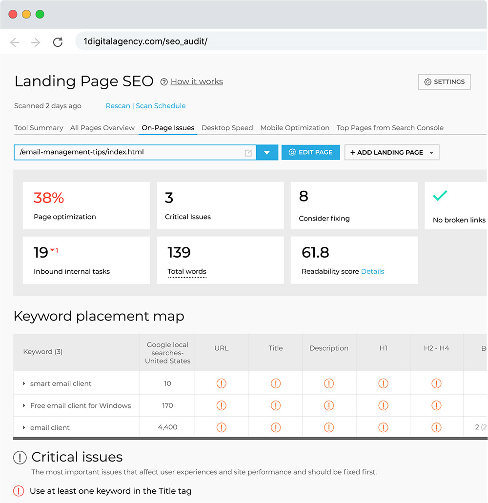Image resolution: width=488 pixels, height=503 pixels.
Task: Click the Critical issues section warning icon
Action: tap(20, 458)
